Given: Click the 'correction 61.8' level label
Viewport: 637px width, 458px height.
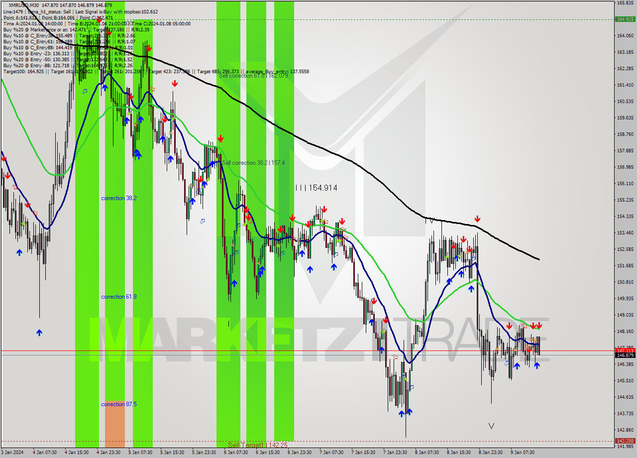Looking at the screenshot, I should [119, 297].
